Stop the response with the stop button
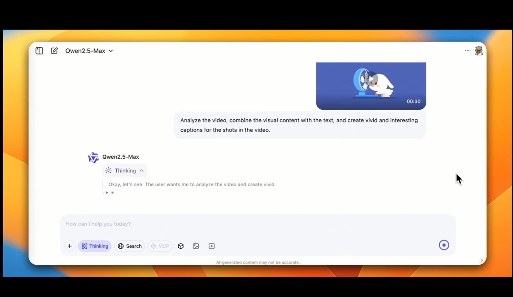Image resolution: width=513 pixels, height=297 pixels. tap(444, 245)
